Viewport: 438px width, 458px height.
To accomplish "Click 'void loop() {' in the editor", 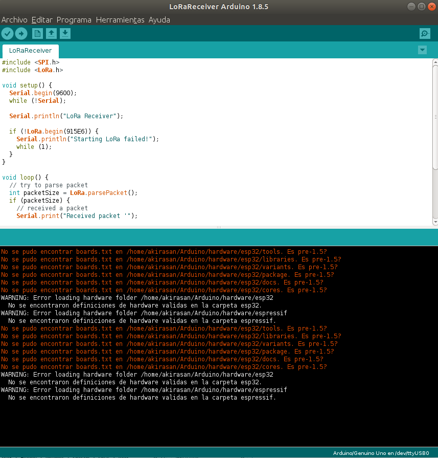I will click(25, 177).
